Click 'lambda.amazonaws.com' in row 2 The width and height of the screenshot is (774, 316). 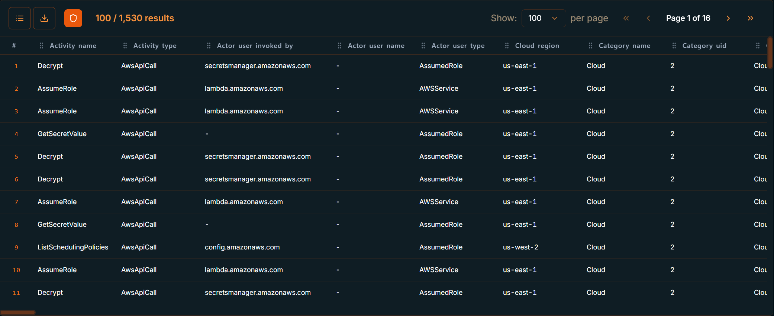click(x=244, y=88)
